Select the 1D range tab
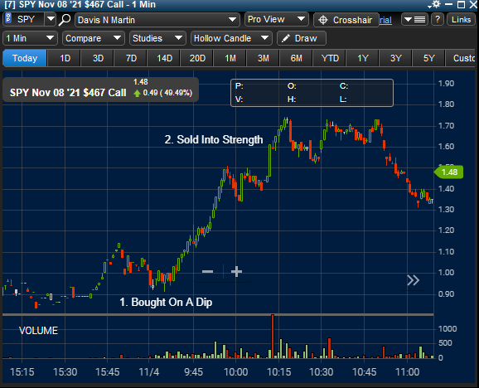 tap(65, 58)
